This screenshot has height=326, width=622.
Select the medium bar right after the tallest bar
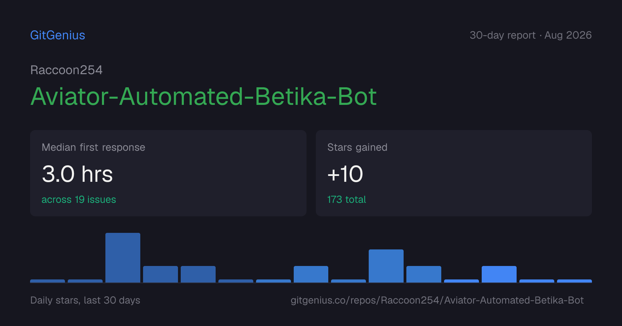pos(160,274)
